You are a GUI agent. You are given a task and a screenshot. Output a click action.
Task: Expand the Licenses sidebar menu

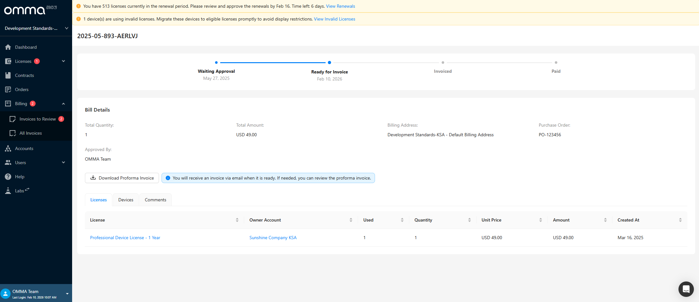click(63, 61)
